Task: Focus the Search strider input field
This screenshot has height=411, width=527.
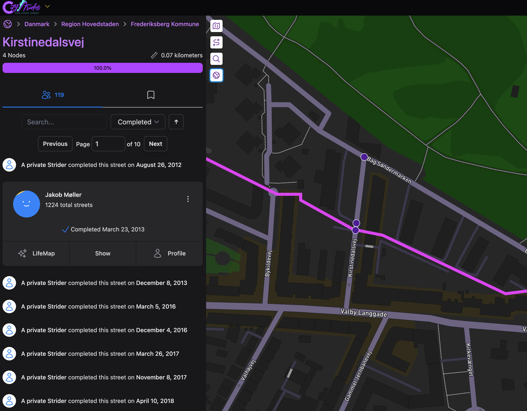Action: click(x=64, y=122)
